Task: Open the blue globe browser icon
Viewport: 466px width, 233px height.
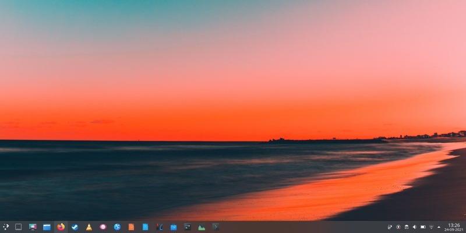Action: coord(117,227)
